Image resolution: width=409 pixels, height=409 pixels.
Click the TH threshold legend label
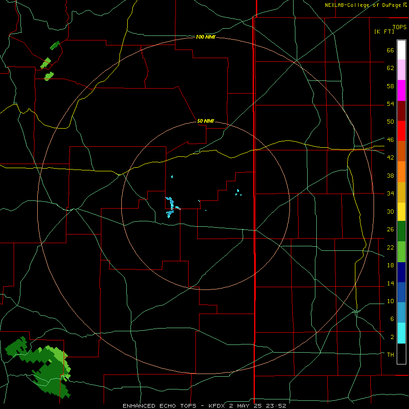coord(390,355)
